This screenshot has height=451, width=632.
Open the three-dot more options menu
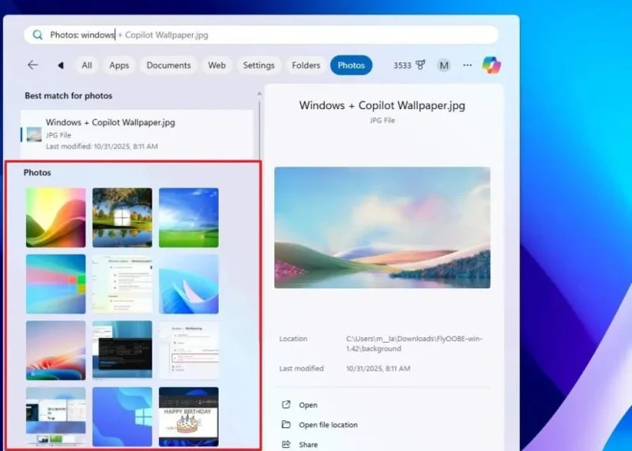tap(467, 65)
